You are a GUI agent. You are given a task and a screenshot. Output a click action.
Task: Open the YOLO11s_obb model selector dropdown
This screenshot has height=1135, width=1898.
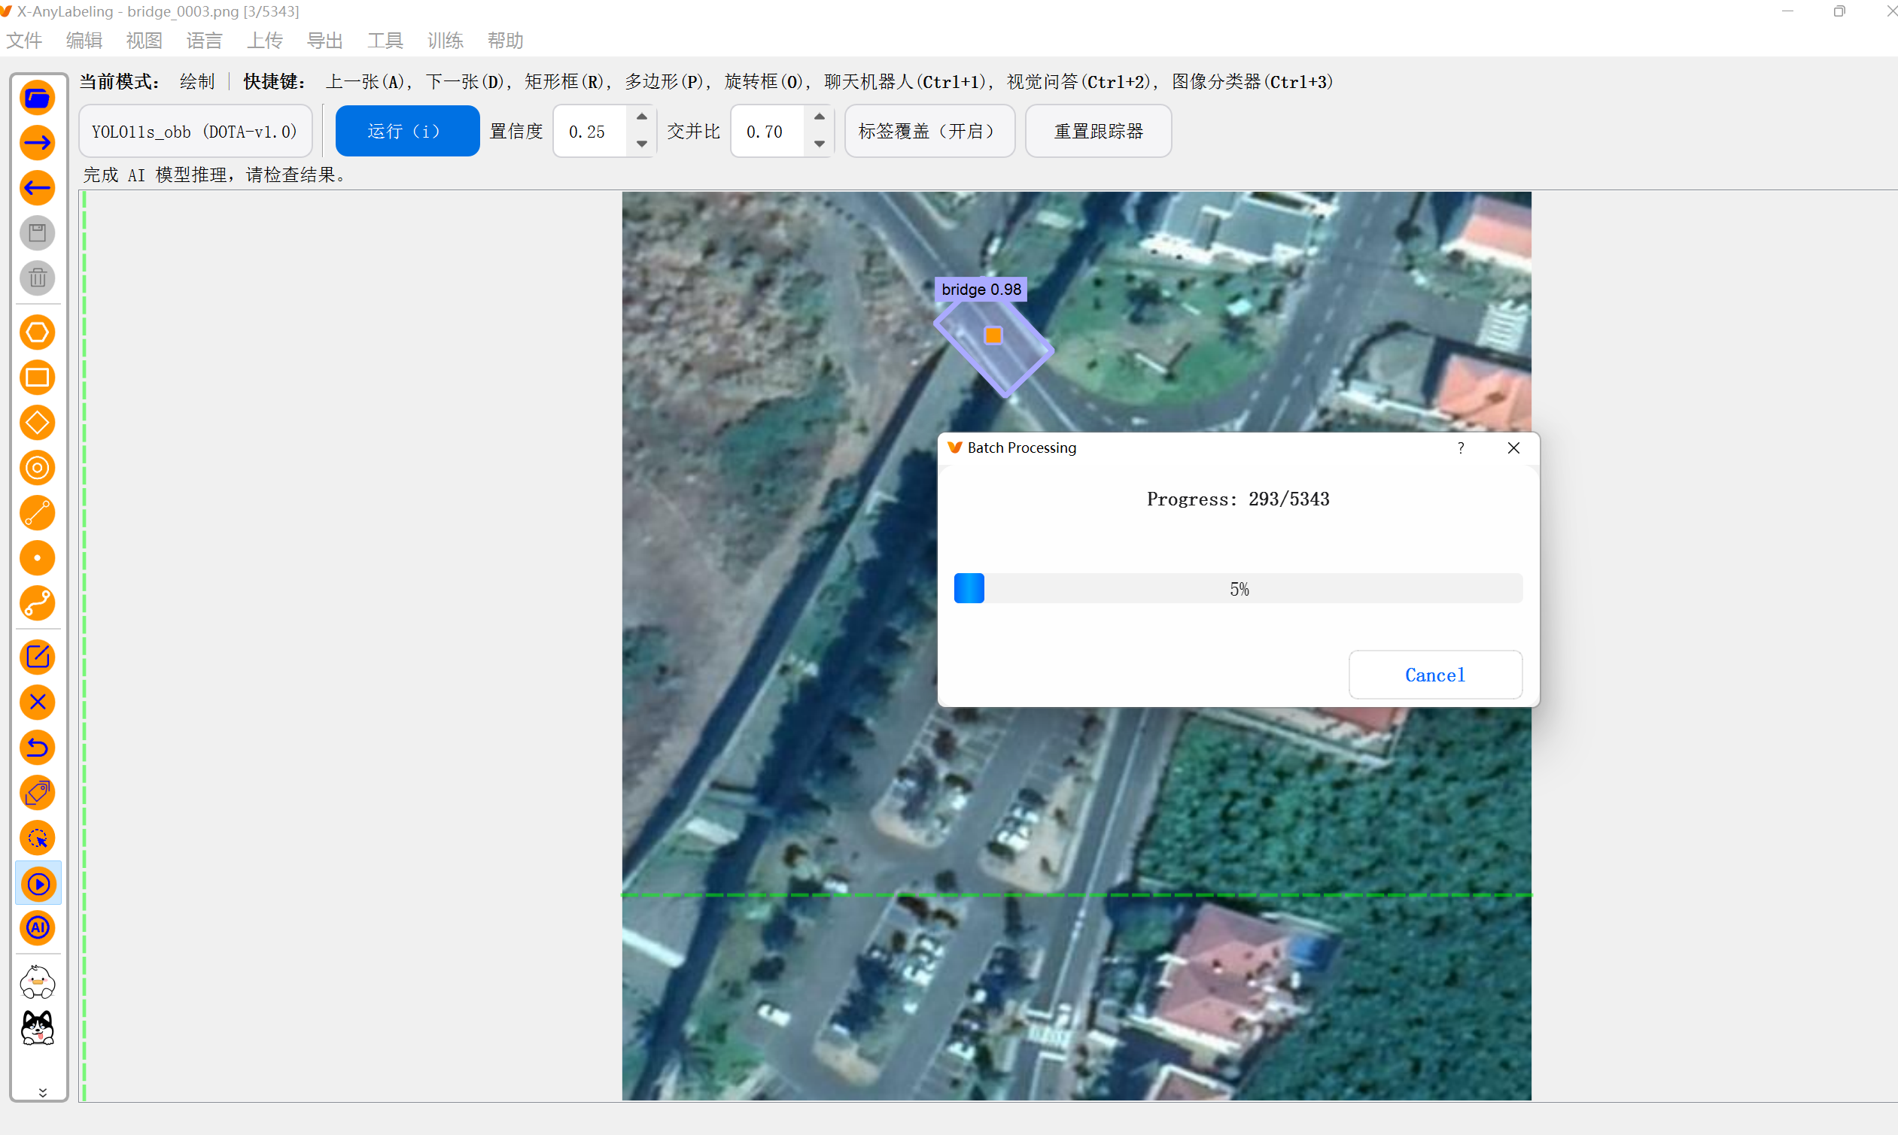pyautogui.click(x=195, y=132)
